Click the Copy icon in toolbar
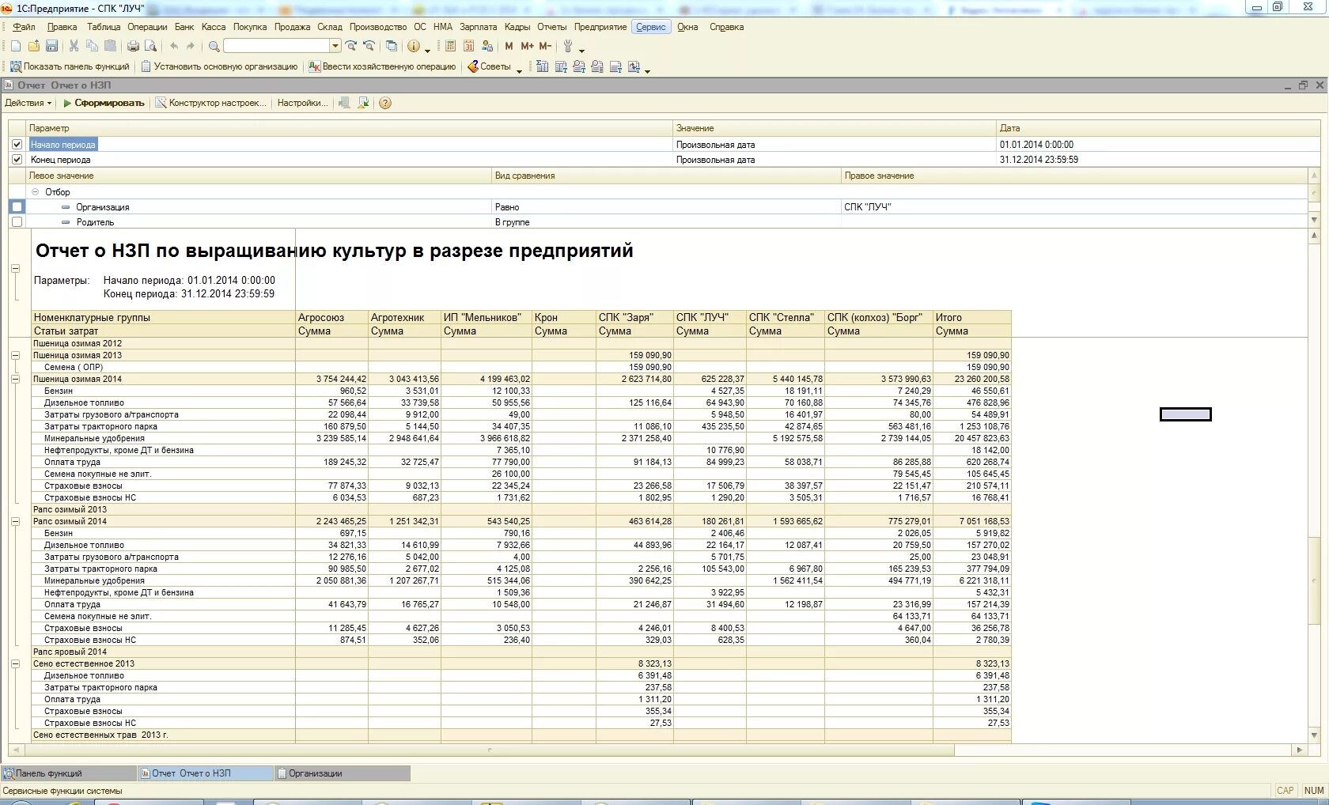Viewport: 1329px width, 805px height. tap(92, 47)
